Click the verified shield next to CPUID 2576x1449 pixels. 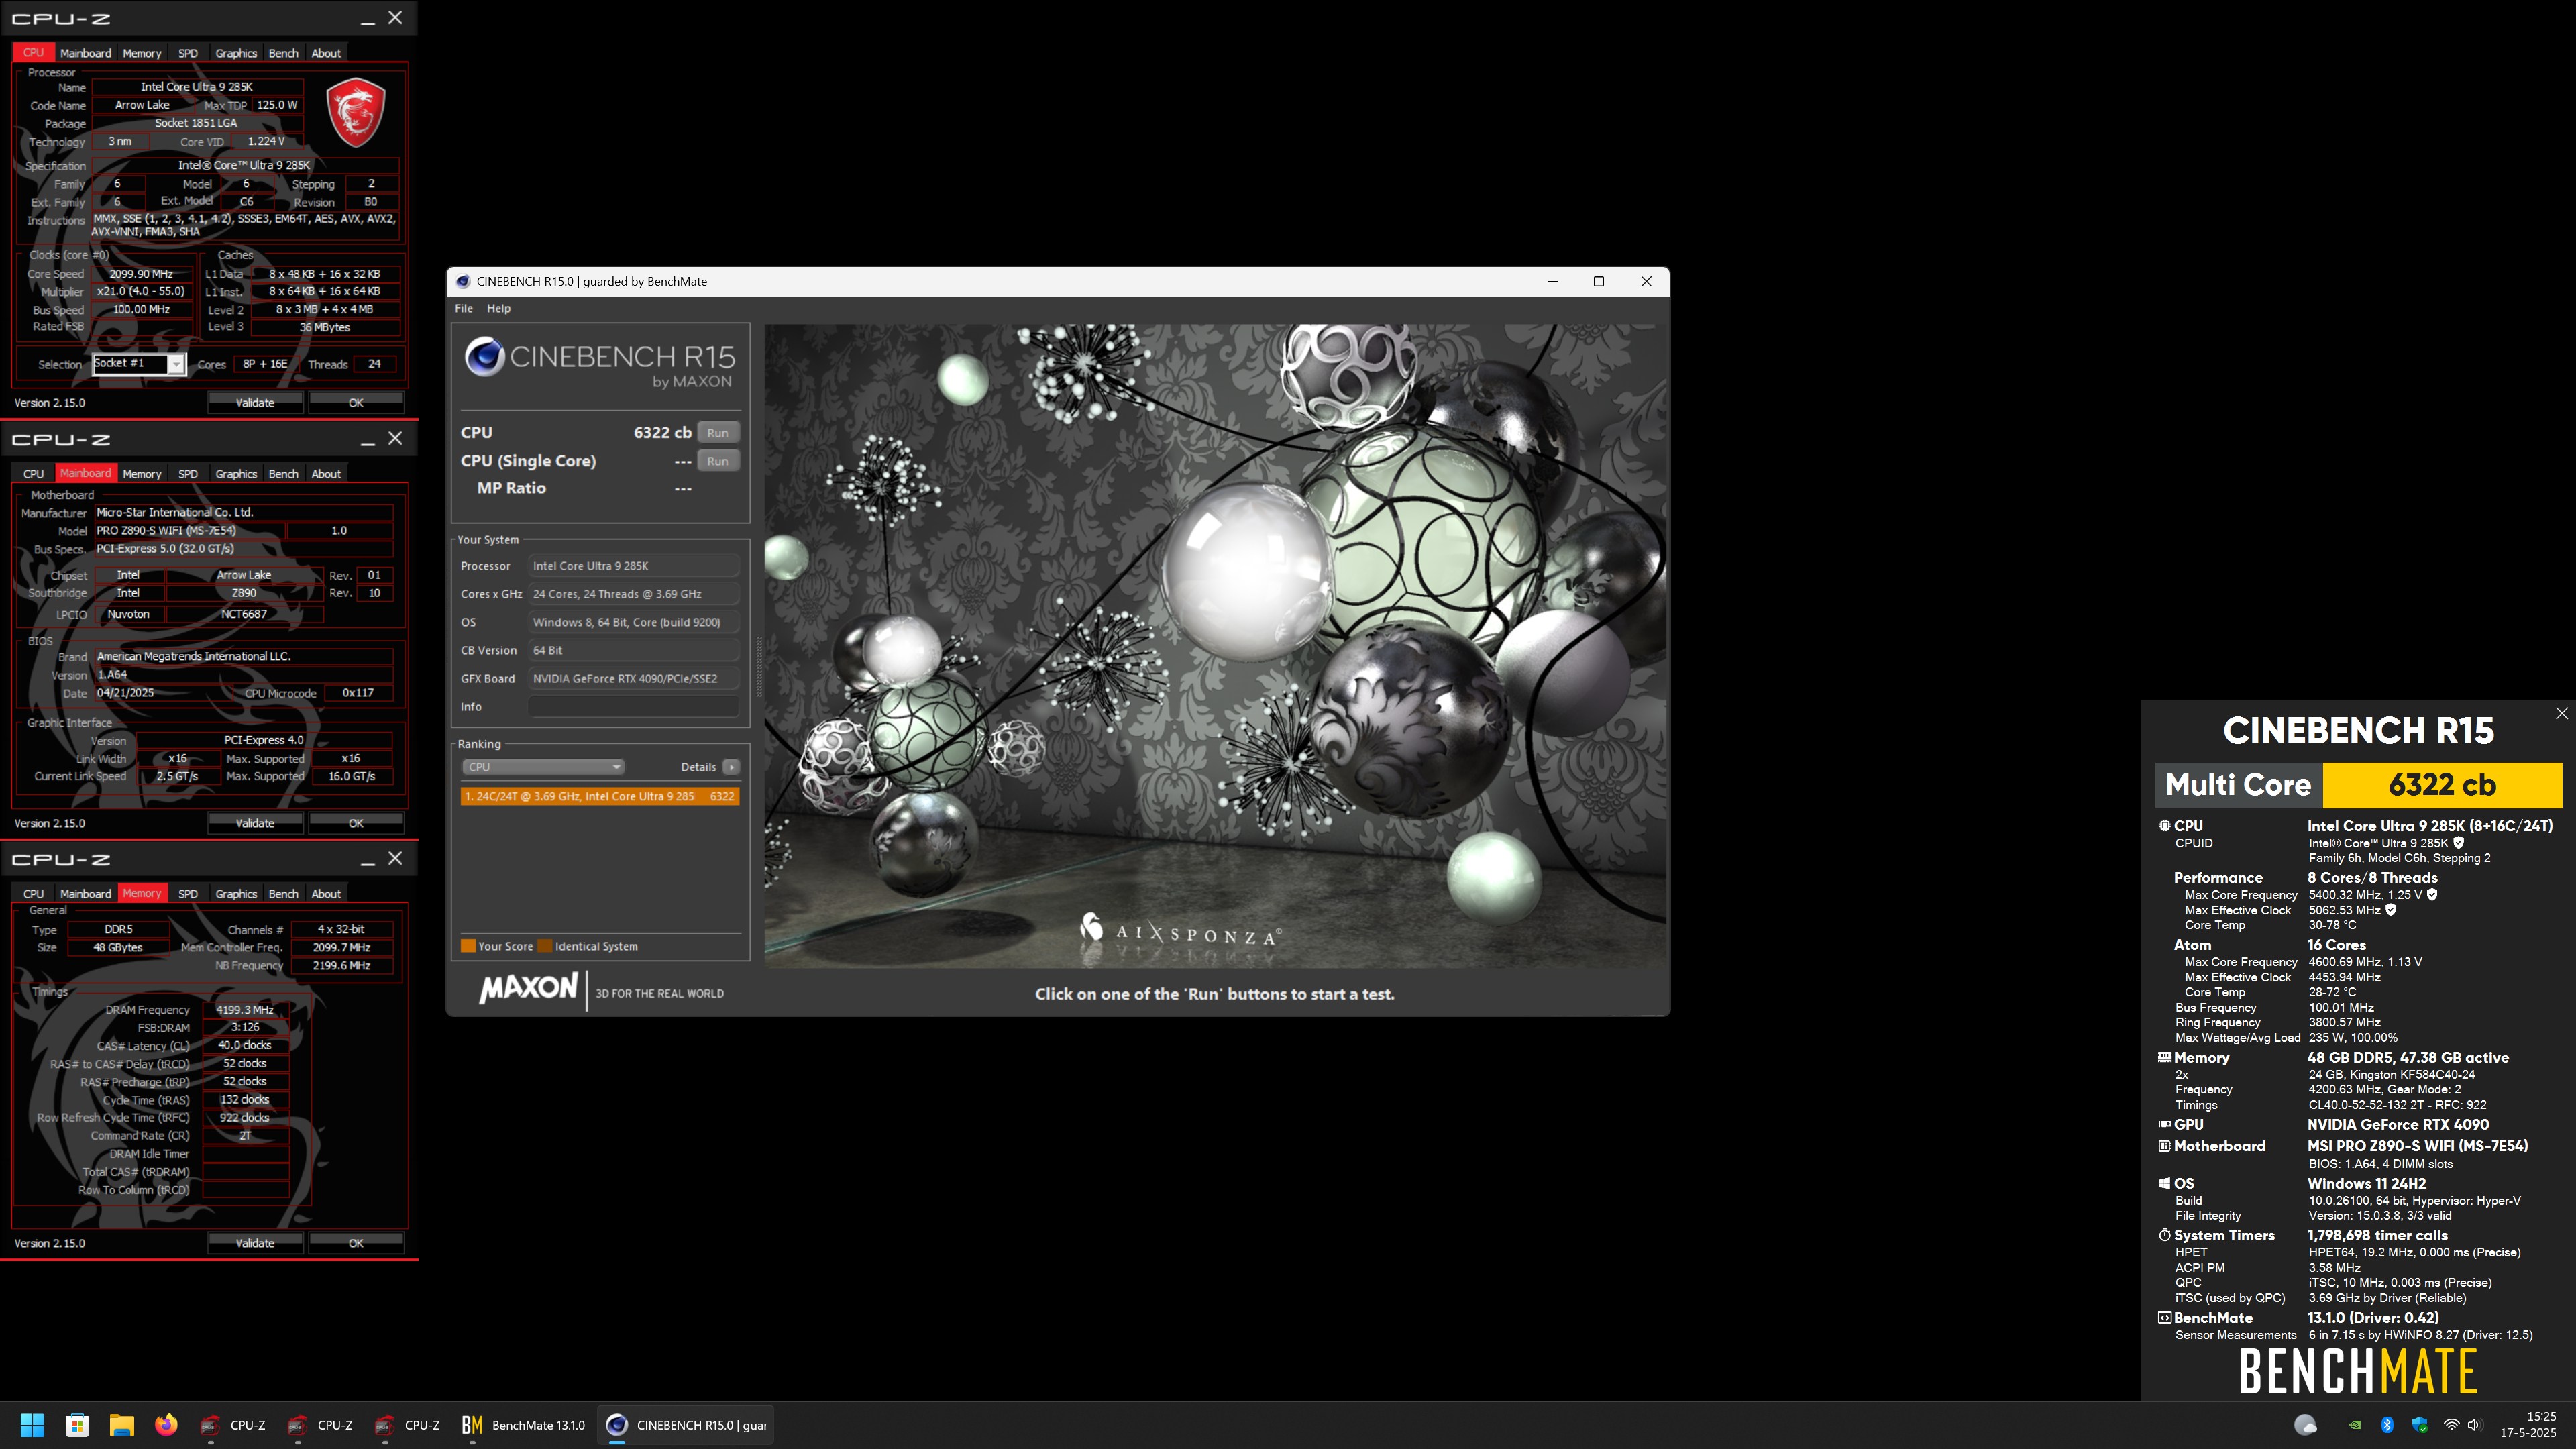tap(2459, 843)
